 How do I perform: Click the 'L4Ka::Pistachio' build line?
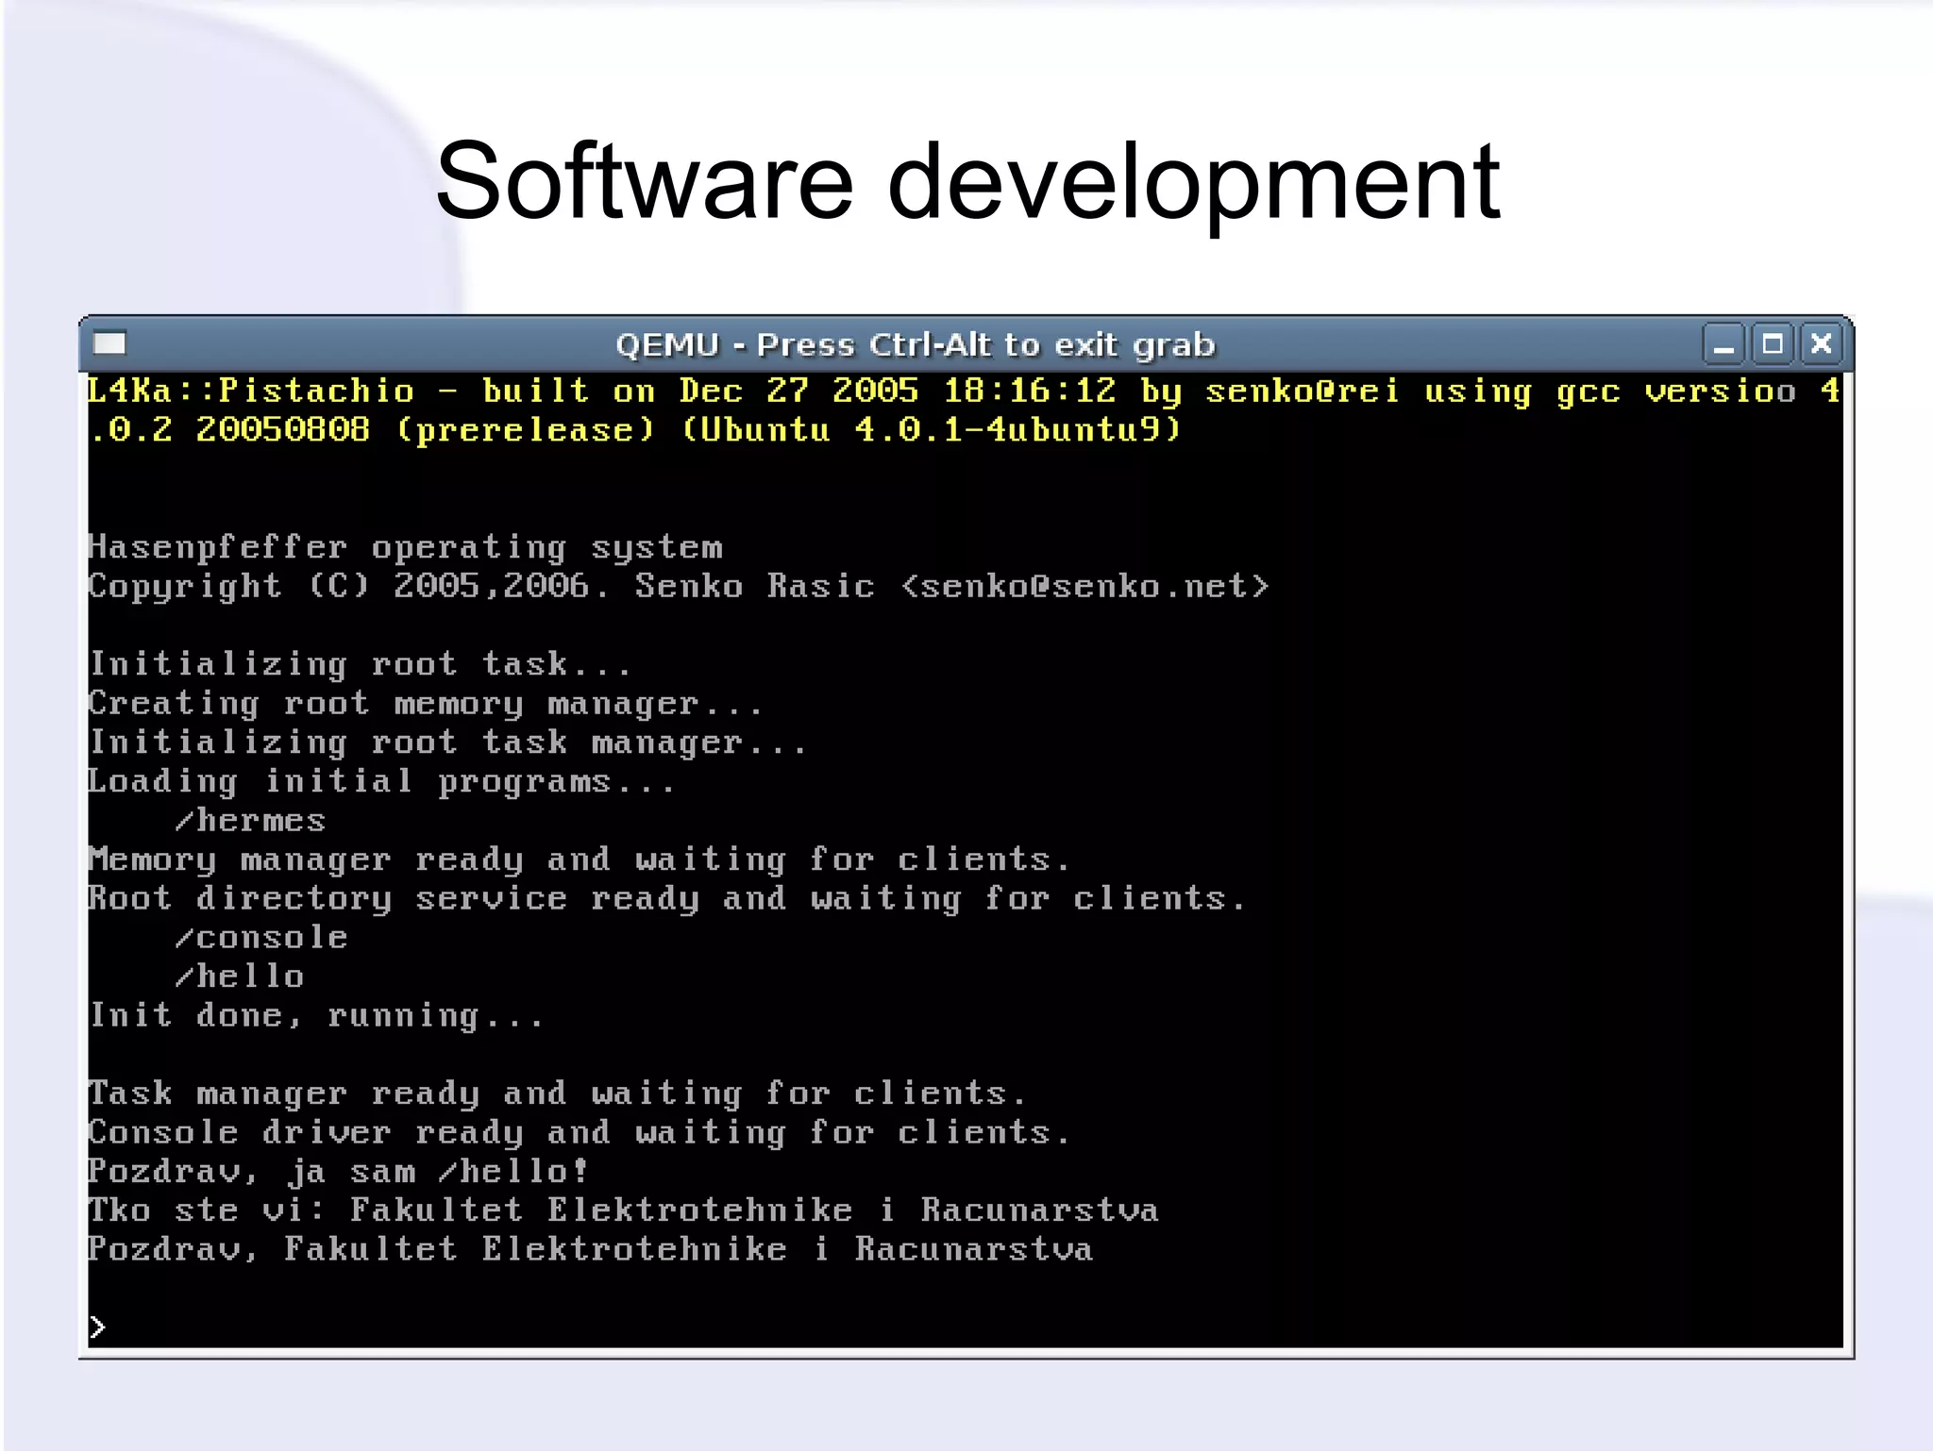point(964,391)
